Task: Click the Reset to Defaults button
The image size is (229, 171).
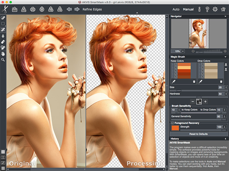Action: coord(198,134)
